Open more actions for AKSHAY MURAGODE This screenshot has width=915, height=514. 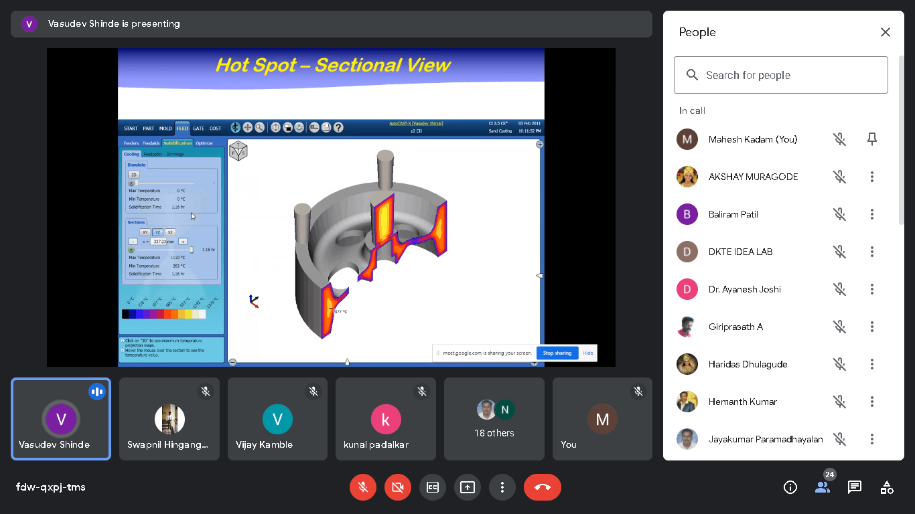[872, 177]
